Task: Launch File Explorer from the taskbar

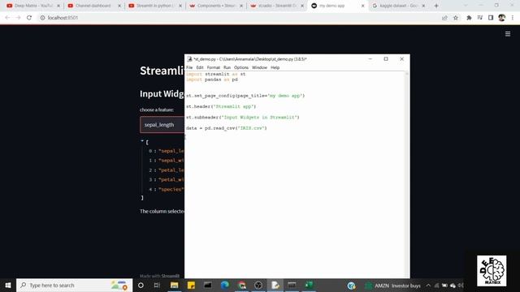Action: pos(174,285)
